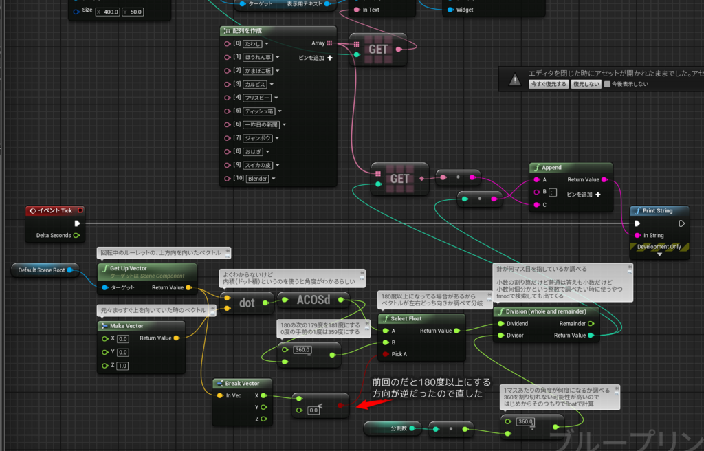
Task: Click the Array output pin on 配列を作成 node
Action: coord(329,43)
